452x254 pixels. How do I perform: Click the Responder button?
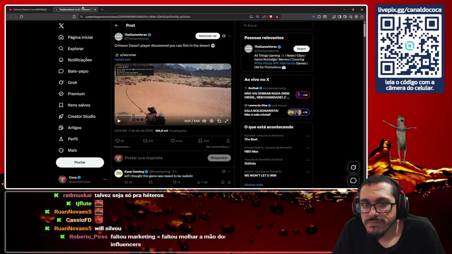(219, 158)
